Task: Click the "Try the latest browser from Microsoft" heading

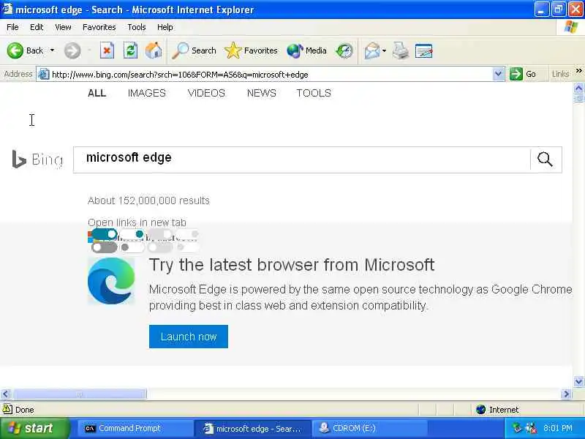Action: point(292,265)
